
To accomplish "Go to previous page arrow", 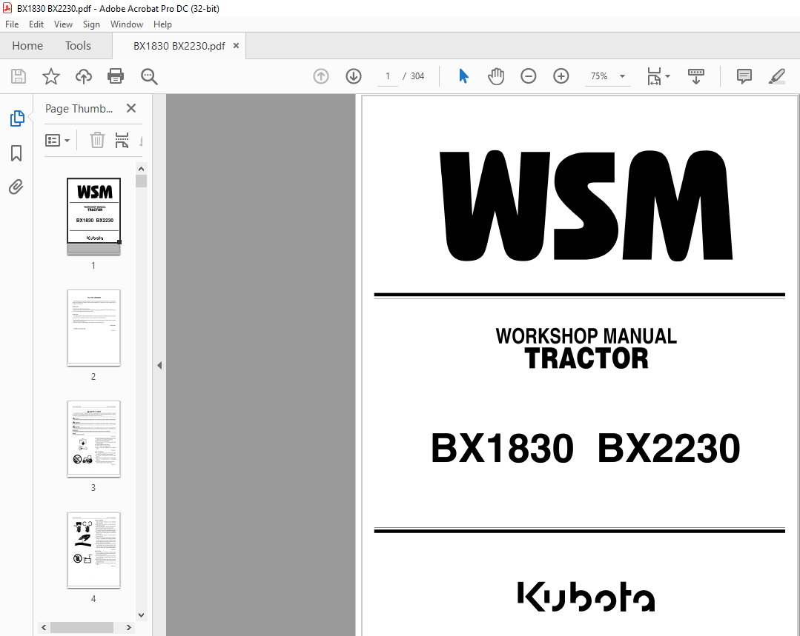I will (321, 76).
